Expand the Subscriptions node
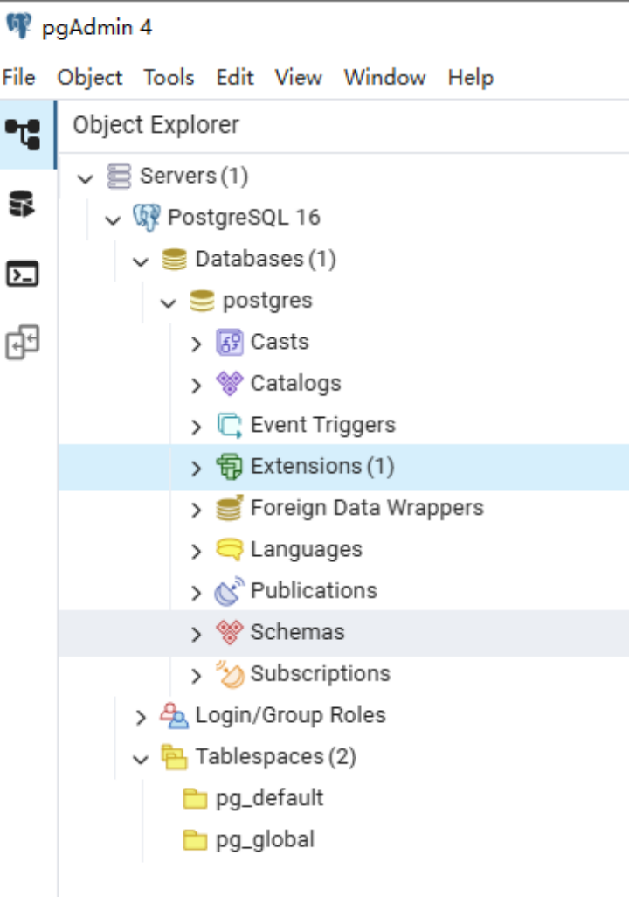Image resolution: width=629 pixels, height=897 pixels. pyautogui.click(x=197, y=676)
